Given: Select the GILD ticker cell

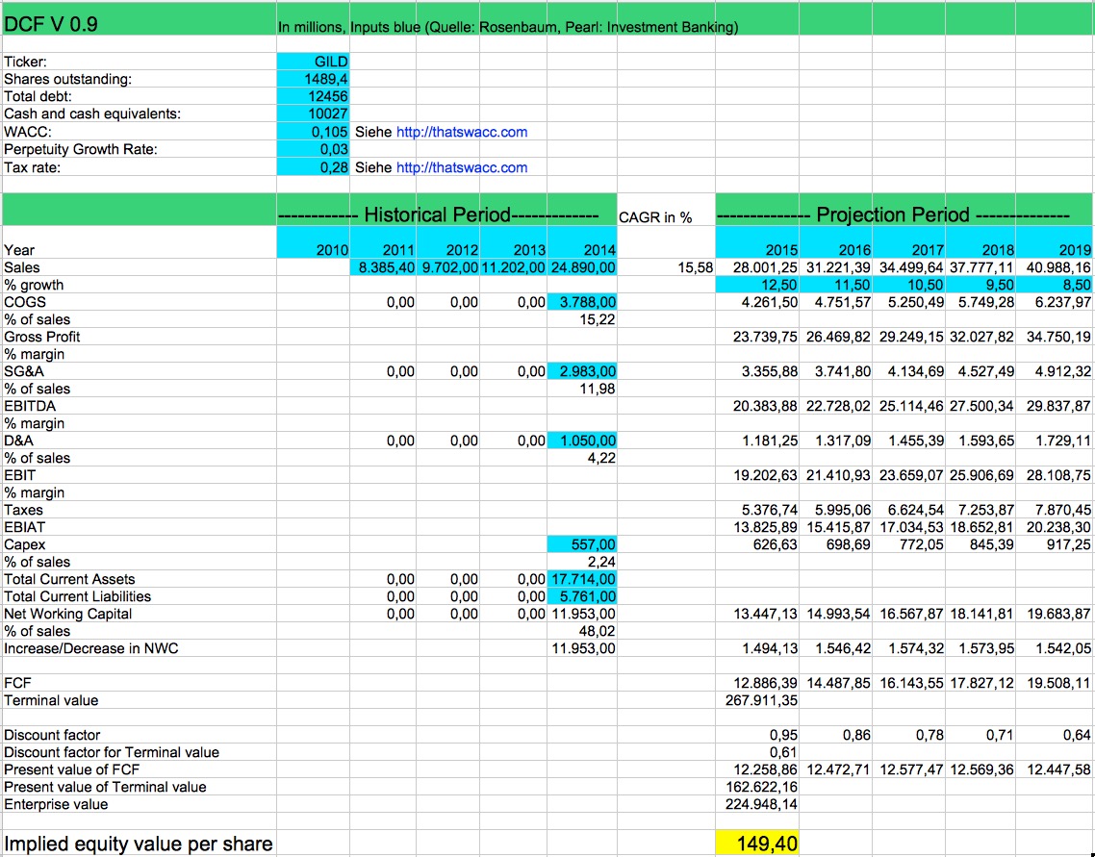Looking at the screenshot, I should [313, 62].
